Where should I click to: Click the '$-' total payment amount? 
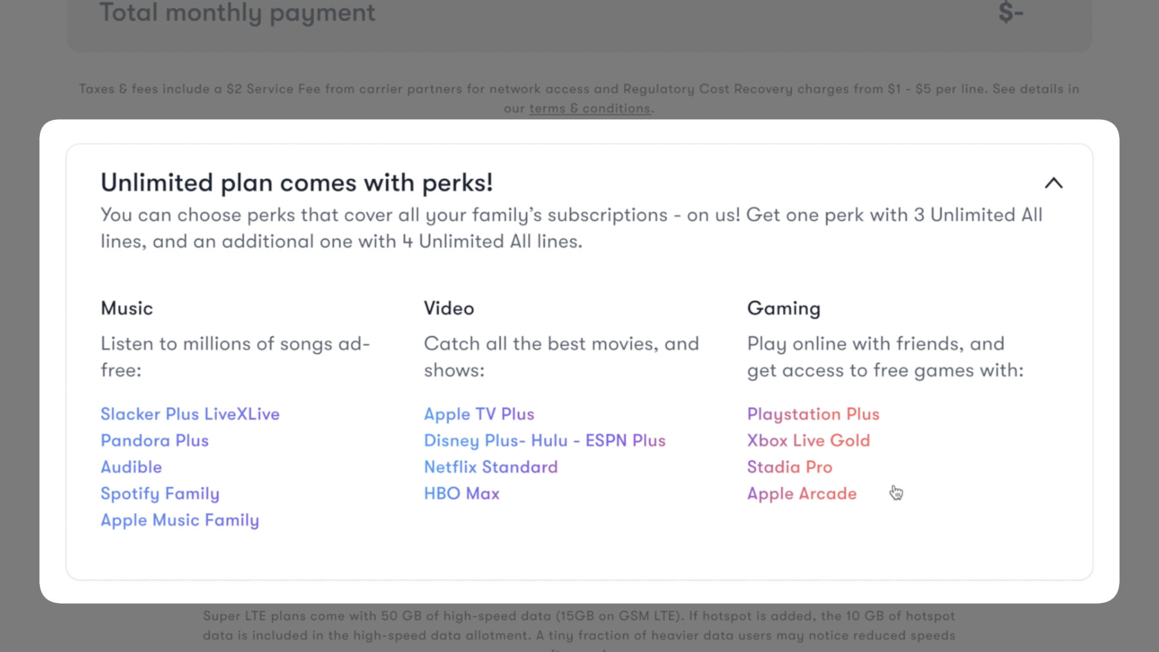click(x=1010, y=12)
